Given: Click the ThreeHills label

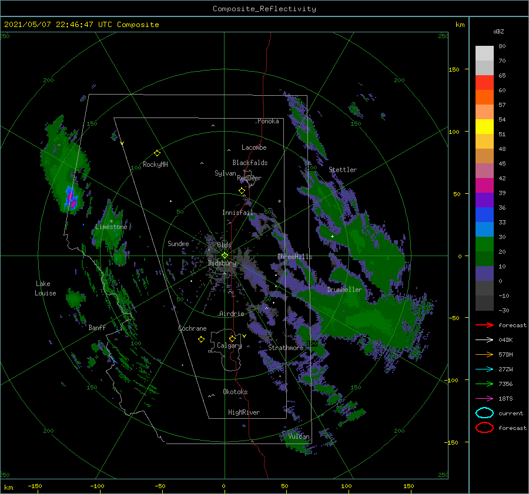Looking at the screenshot, I should (295, 257).
